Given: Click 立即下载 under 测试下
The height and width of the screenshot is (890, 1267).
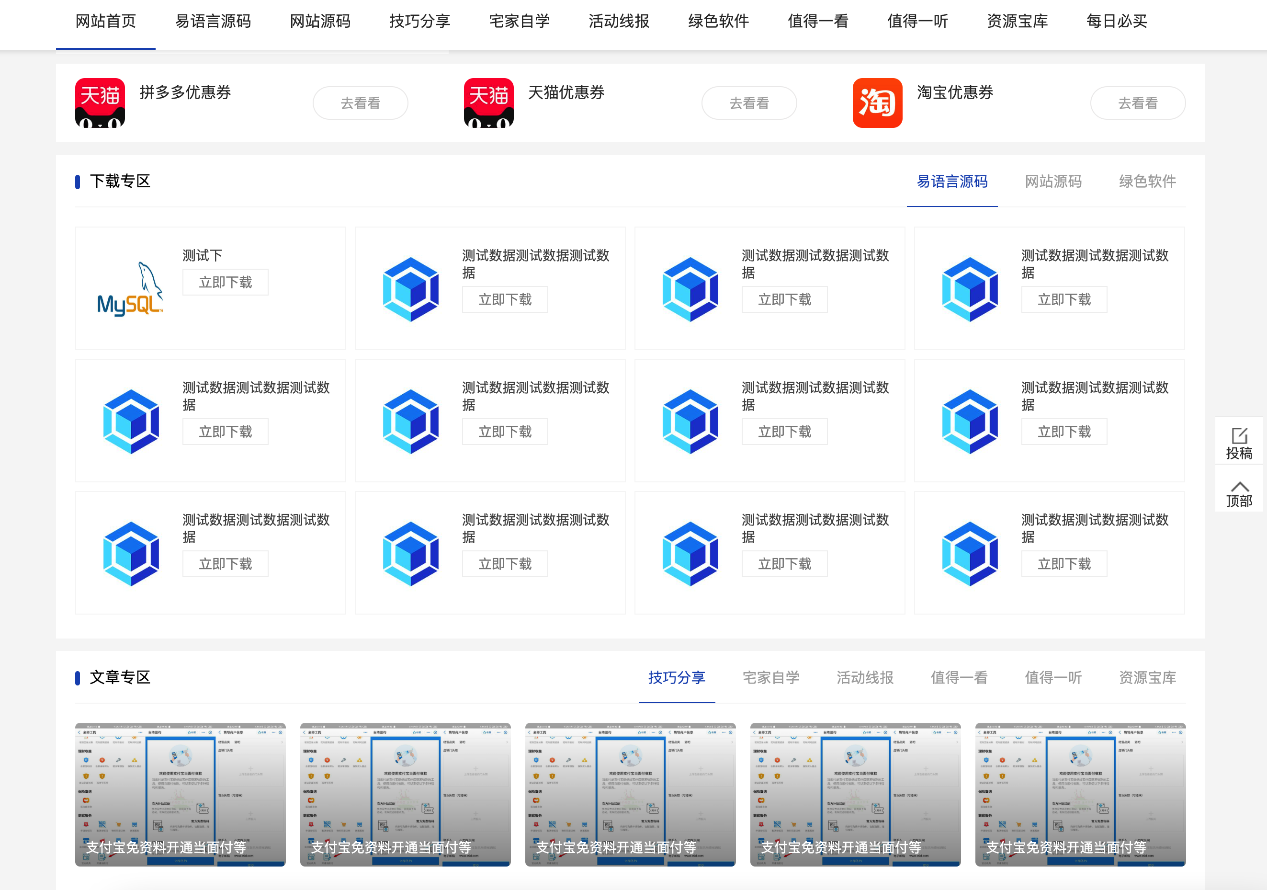Looking at the screenshot, I should click(x=225, y=282).
